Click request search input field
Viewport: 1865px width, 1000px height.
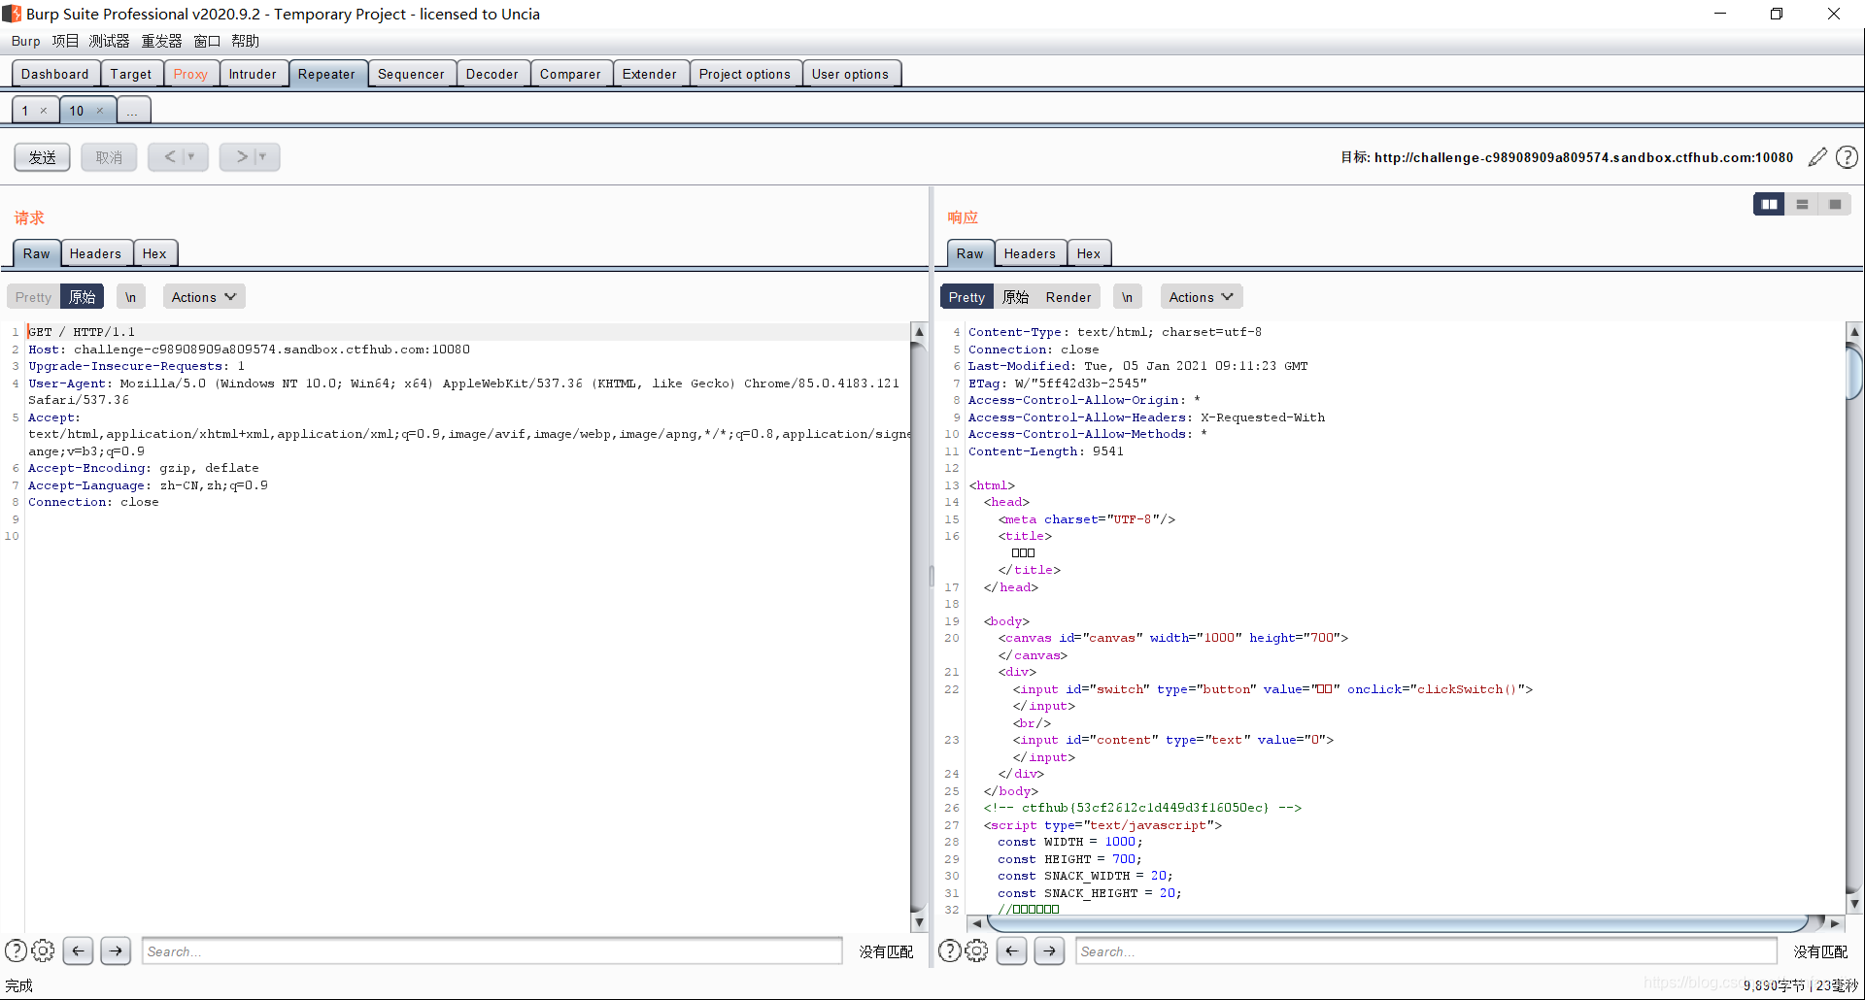[492, 951]
